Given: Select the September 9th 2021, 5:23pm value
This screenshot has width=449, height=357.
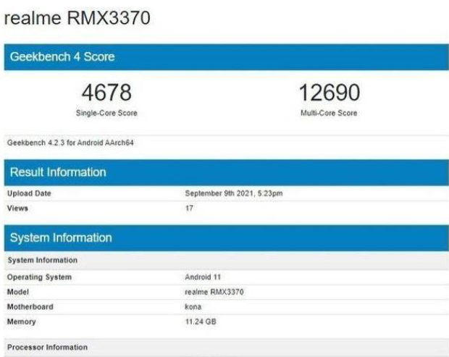Looking at the screenshot, I should tap(234, 193).
